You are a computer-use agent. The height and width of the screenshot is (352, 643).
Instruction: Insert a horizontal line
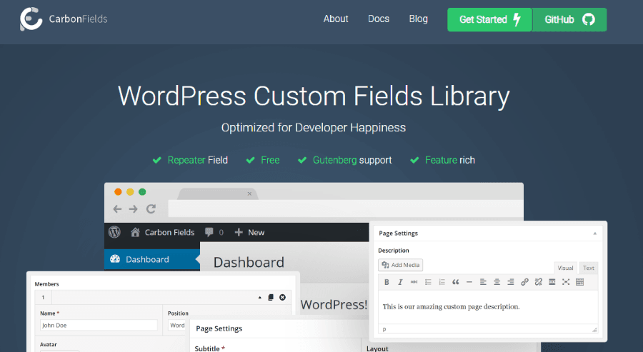[469, 282]
